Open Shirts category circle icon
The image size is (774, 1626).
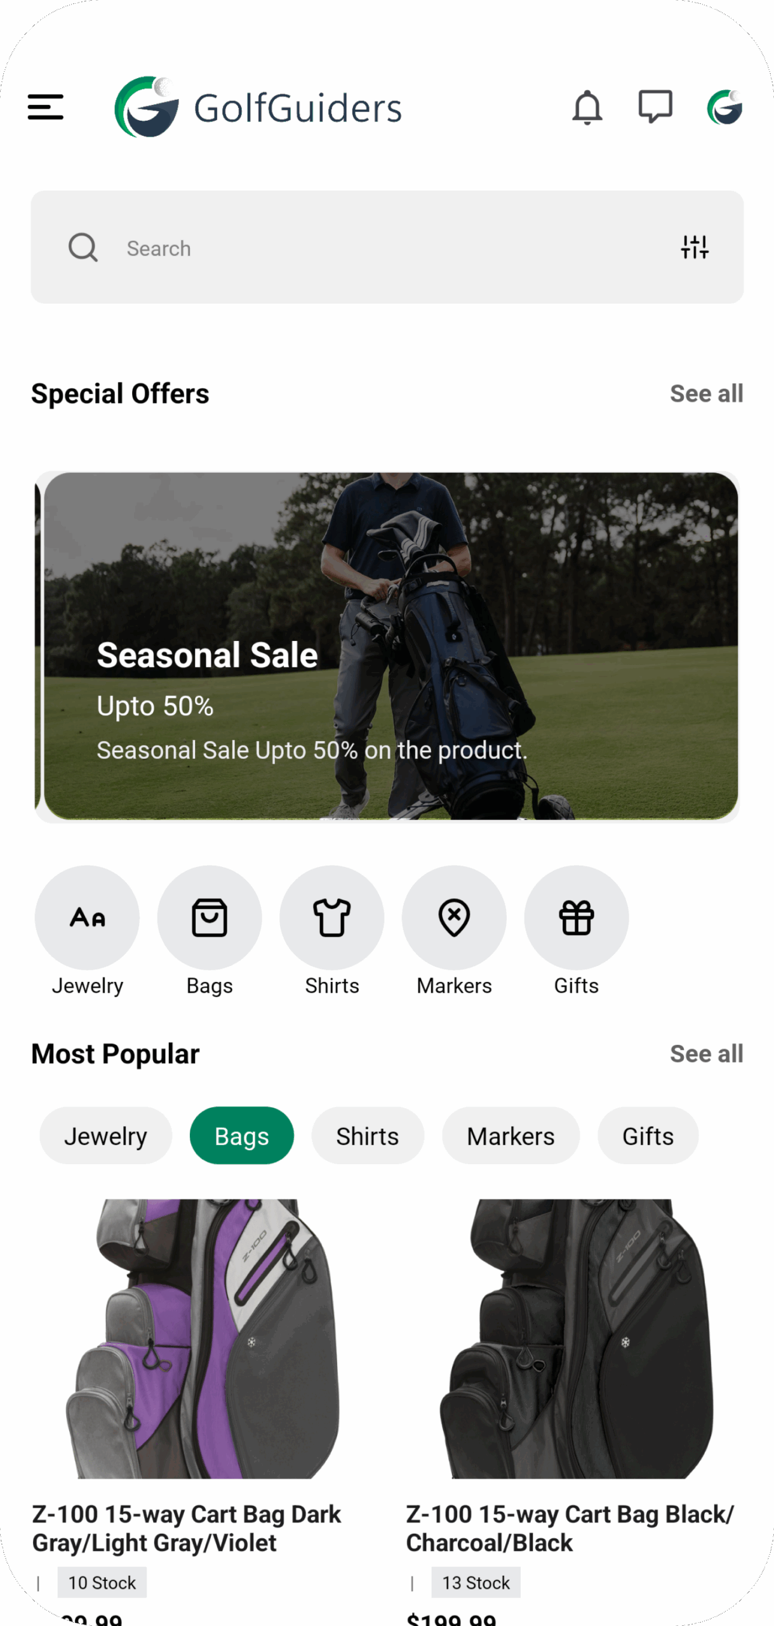(x=332, y=917)
